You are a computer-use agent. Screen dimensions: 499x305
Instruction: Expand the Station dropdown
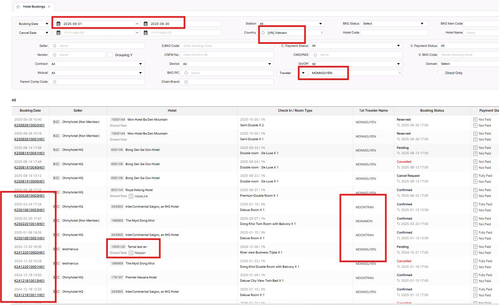coord(320,24)
